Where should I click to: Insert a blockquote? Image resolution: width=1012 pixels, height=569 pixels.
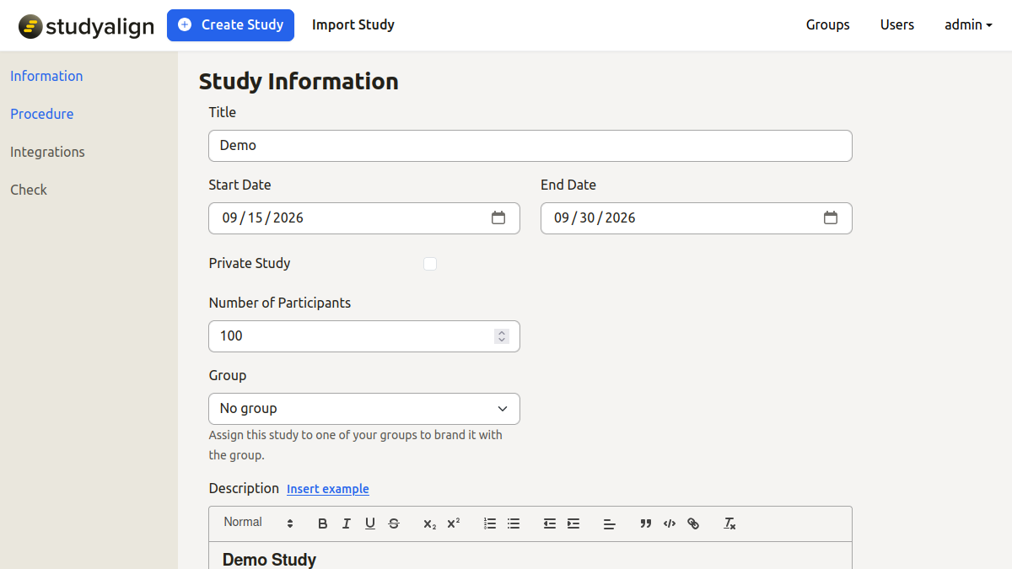tap(646, 523)
